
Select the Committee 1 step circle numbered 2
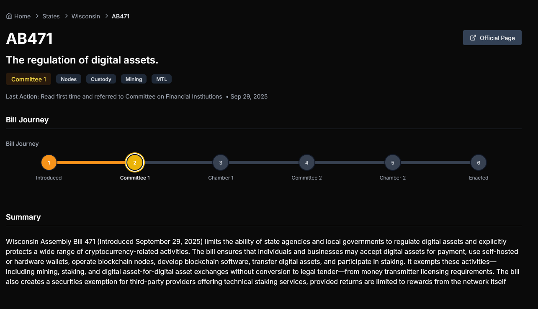[135, 162]
